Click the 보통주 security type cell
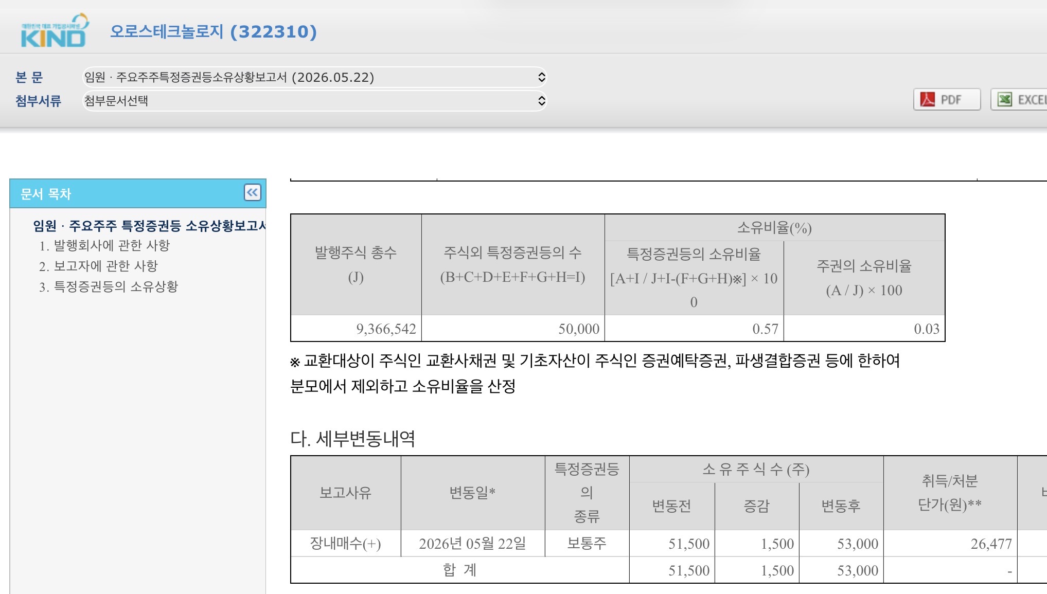 pyautogui.click(x=587, y=544)
